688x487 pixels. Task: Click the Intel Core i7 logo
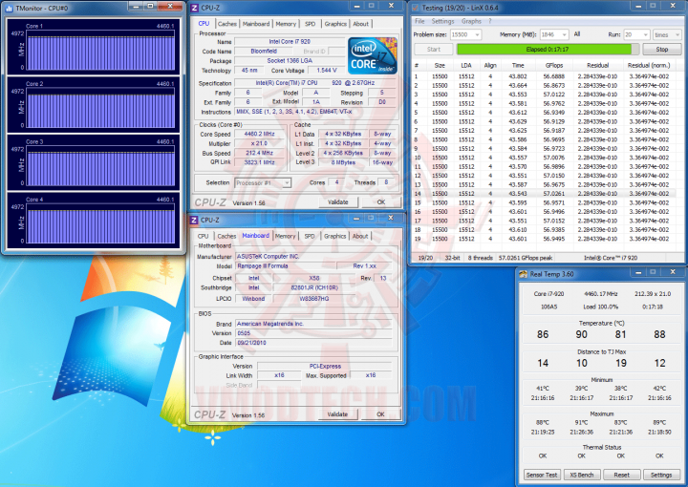pyautogui.click(x=373, y=55)
